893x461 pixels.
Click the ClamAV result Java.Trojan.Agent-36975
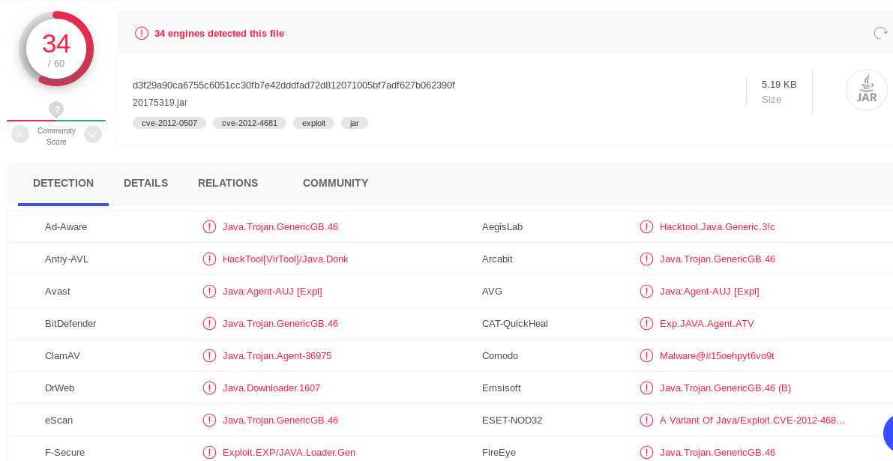click(x=277, y=356)
